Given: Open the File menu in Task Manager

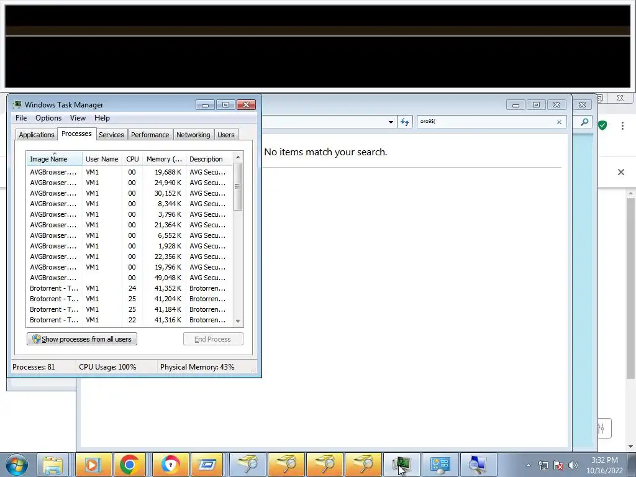Looking at the screenshot, I should pos(21,118).
